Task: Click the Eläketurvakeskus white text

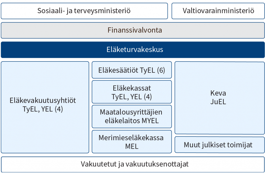Action: point(135,50)
